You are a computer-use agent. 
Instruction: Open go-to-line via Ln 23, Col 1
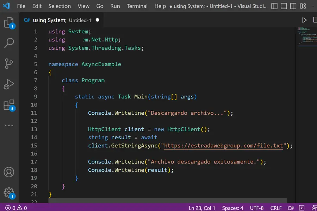[202, 208]
